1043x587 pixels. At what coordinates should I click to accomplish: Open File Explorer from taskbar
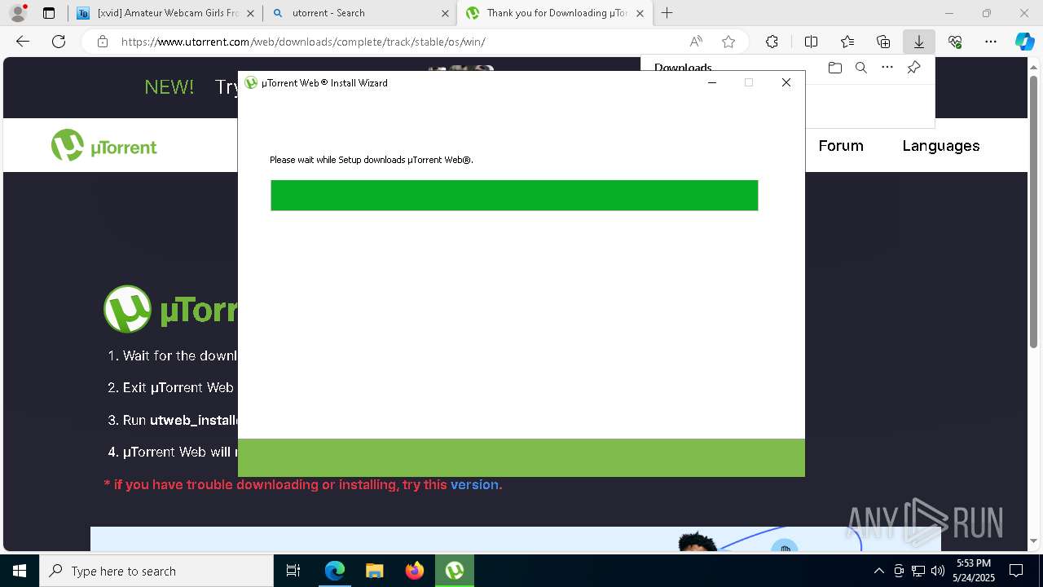[375, 571]
